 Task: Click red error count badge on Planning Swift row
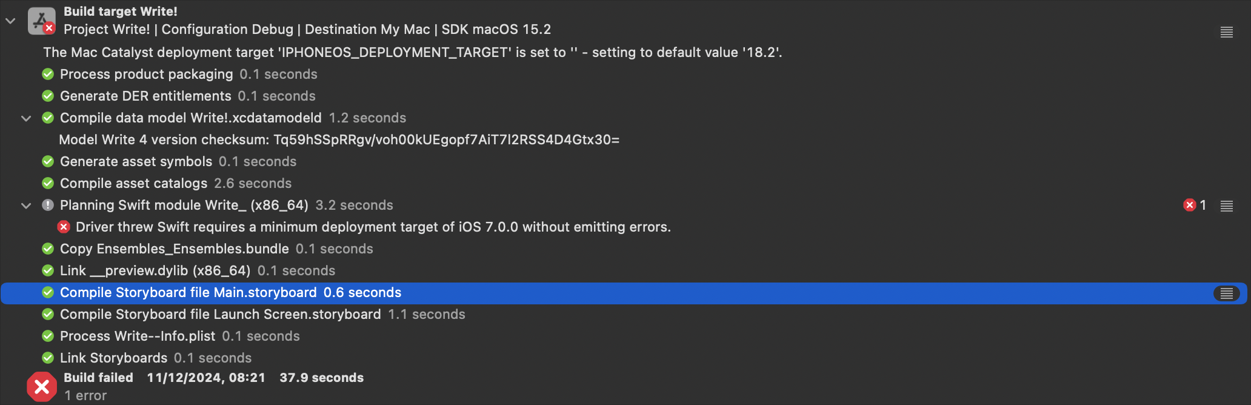(x=1194, y=206)
